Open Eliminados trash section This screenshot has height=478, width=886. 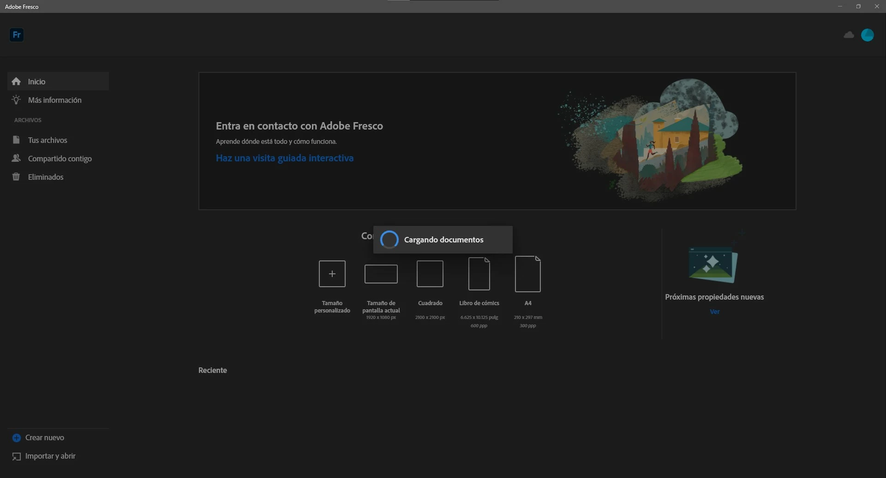coord(58,177)
